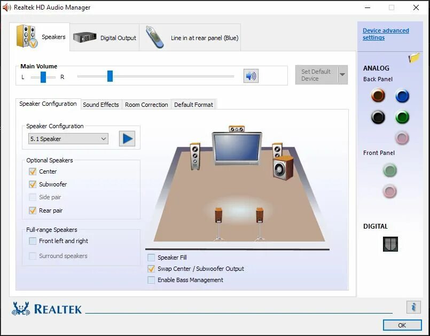Uncheck the Subwoofer optional speaker
430x336 pixels.
tap(33, 184)
